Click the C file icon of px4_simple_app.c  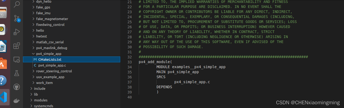[x=35, y=65]
